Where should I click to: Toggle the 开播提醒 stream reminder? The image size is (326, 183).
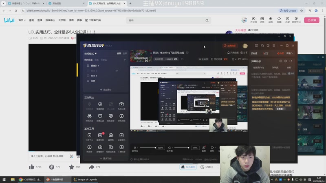[233, 53]
